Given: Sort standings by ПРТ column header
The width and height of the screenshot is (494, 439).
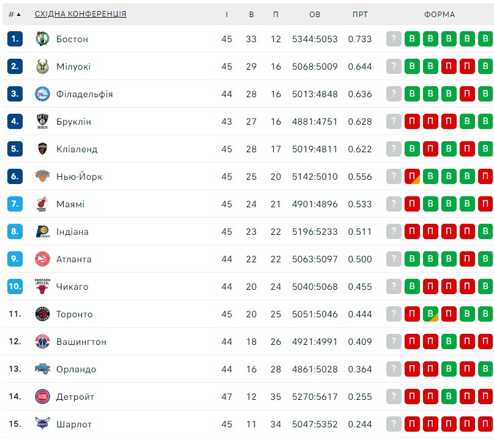Looking at the screenshot, I should (x=360, y=14).
